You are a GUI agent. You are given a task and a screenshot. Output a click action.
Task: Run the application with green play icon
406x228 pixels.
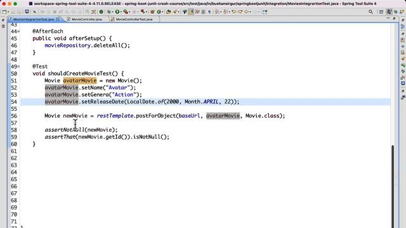pyautogui.click(x=117, y=11)
